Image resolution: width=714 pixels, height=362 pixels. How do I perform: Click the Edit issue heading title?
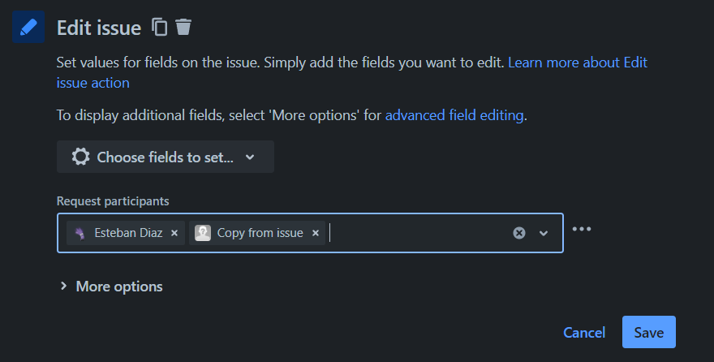(99, 28)
